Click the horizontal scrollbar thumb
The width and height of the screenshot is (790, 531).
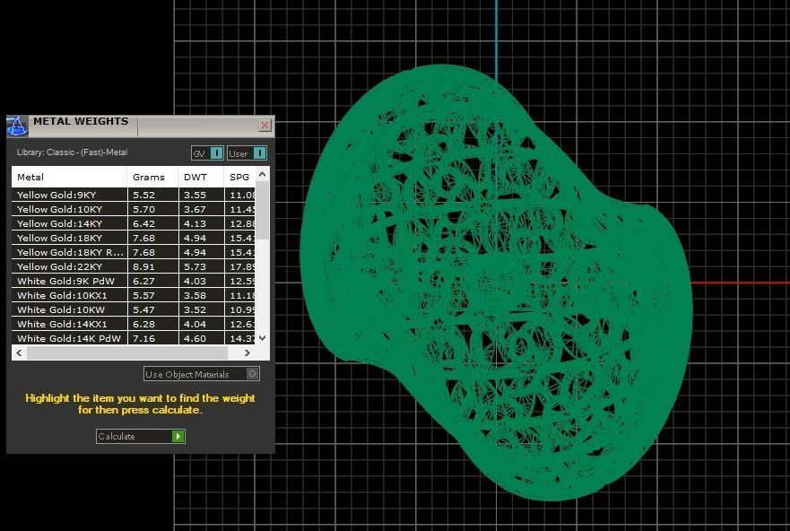(x=127, y=353)
